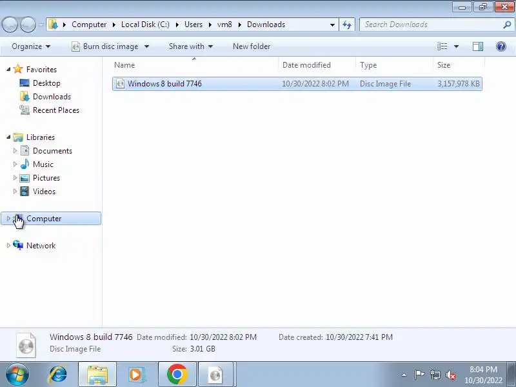Expand the Computer tree node
Image resolution: width=516 pixels, height=387 pixels.
coord(8,218)
